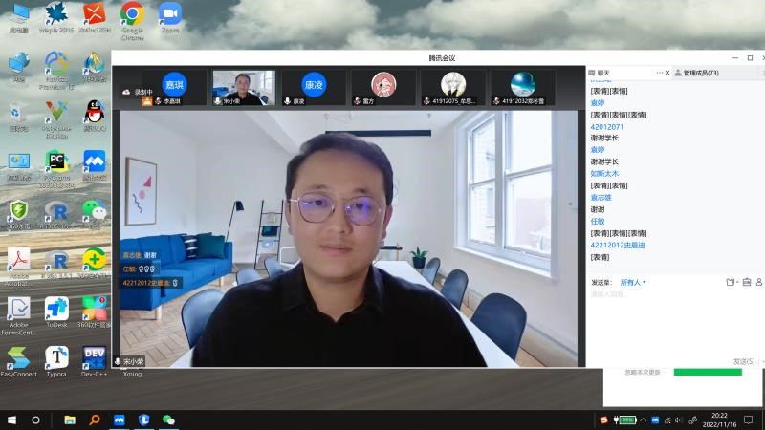Click the red envelope icon in chat
This screenshot has width=765, height=430.
[x=746, y=282]
